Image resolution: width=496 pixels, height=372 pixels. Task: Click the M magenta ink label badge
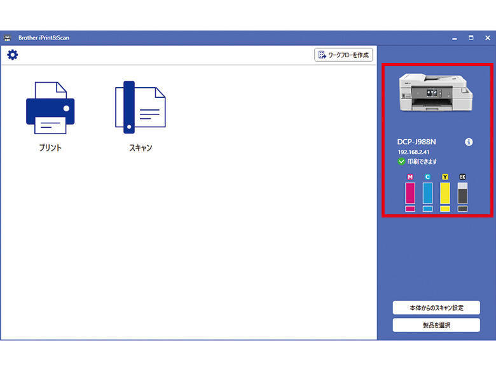point(410,177)
